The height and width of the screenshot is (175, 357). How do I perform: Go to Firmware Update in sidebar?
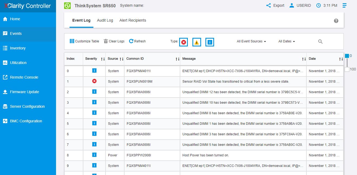point(24,92)
